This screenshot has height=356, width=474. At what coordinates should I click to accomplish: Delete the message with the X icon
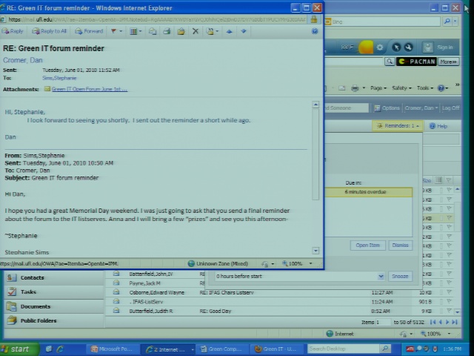pos(196,31)
